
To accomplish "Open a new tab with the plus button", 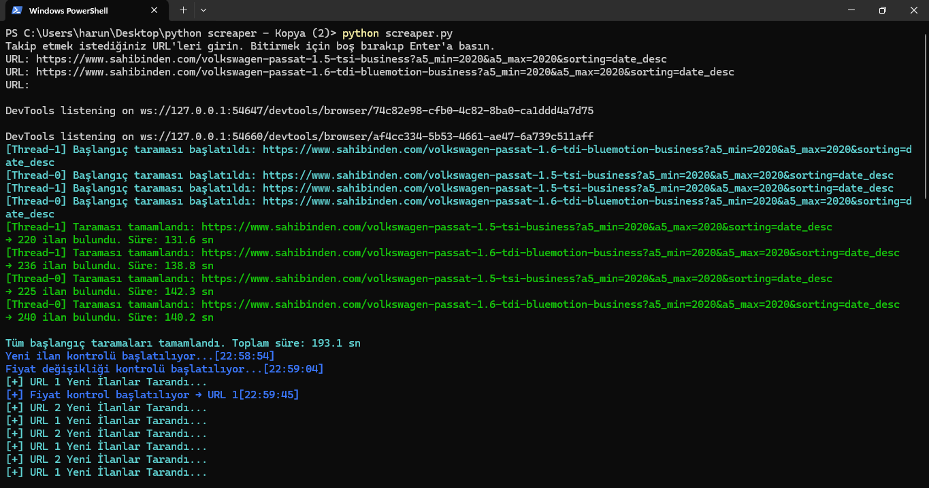I will tap(183, 10).
